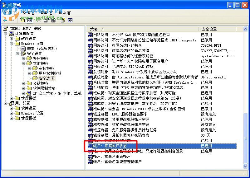Click the vertical scrollbar thumb
The width and height of the screenshot is (250, 178).
245,138
